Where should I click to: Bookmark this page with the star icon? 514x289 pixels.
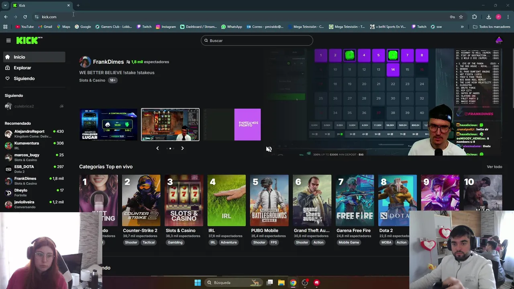461,17
